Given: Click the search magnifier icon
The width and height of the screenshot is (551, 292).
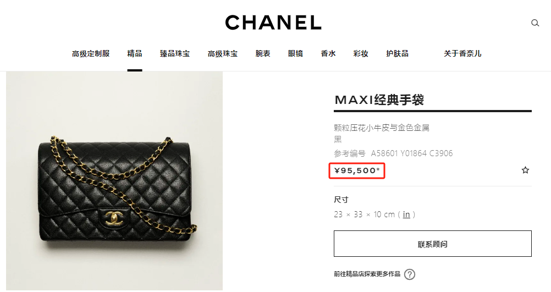Looking at the screenshot, I should tap(535, 23).
